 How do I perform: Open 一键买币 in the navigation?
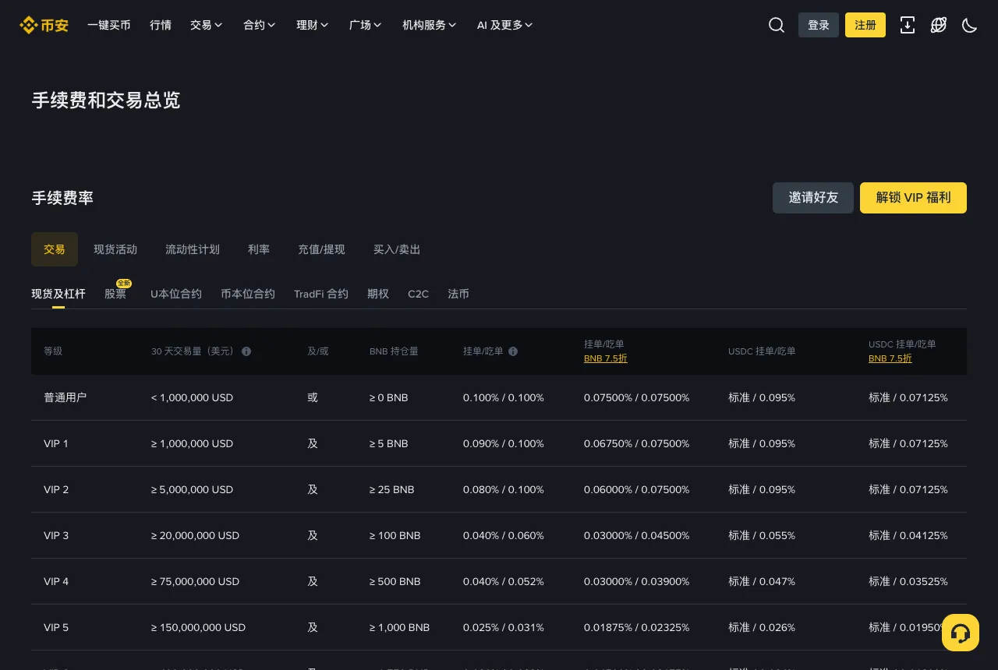(x=109, y=25)
